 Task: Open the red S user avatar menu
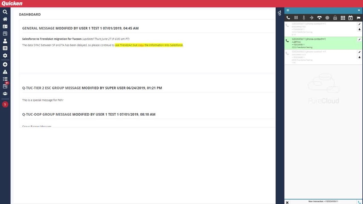click(x=5, y=104)
